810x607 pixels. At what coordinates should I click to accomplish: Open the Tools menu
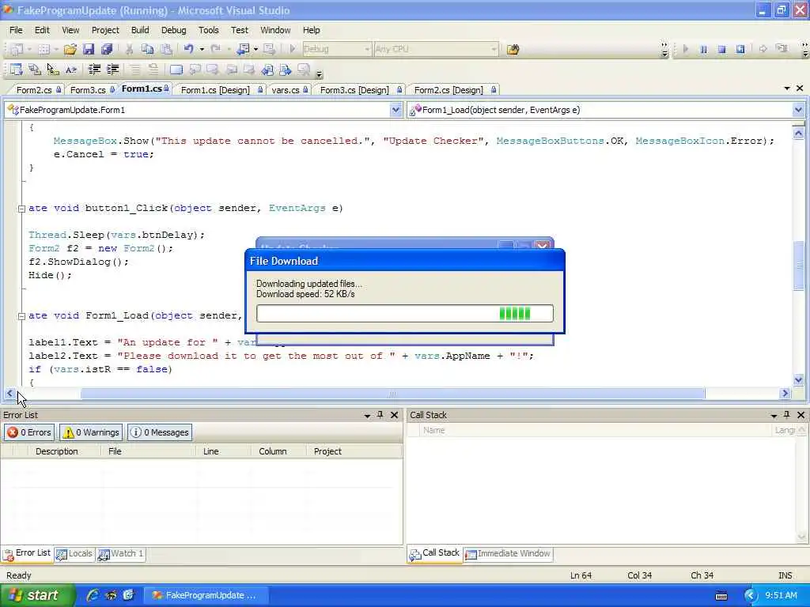(x=209, y=30)
